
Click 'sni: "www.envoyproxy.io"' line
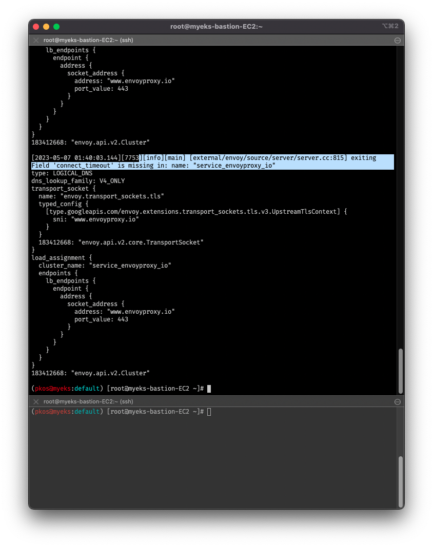point(96,219)
